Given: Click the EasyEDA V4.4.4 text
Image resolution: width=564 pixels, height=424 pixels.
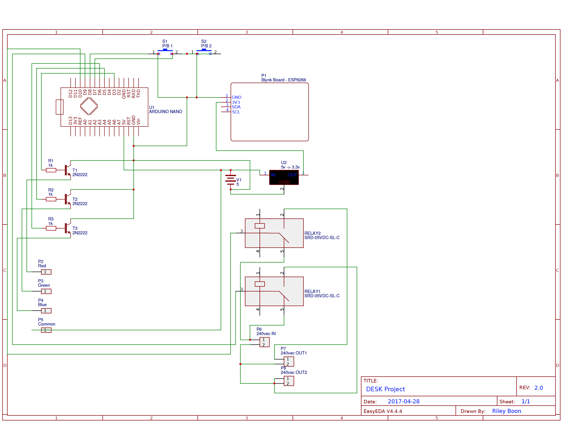Looking at the screenshot, I should [x=383, y=411].
